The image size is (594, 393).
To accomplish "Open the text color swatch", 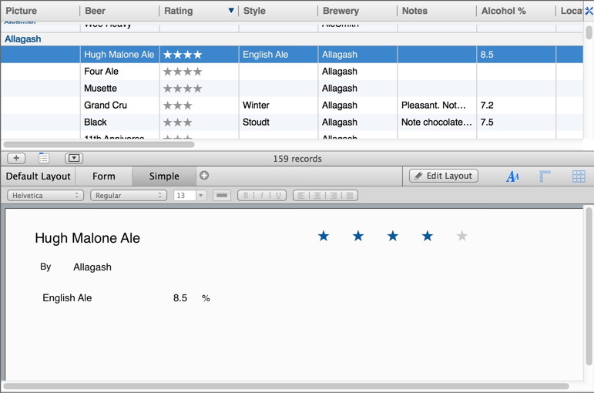I will (222, 196).
